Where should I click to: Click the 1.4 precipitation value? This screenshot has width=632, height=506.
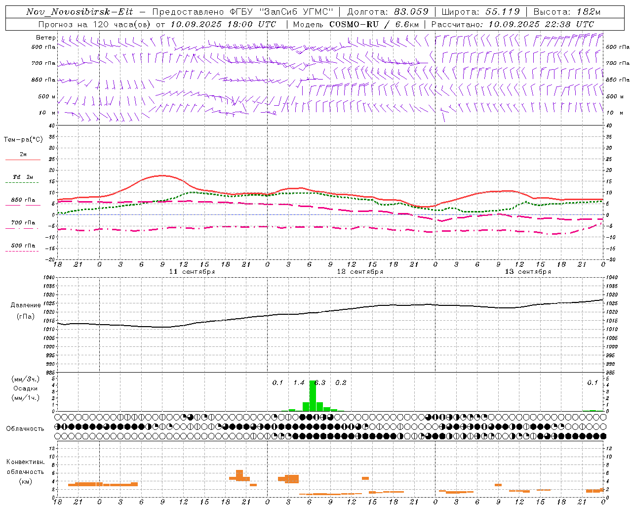(299, 383)
